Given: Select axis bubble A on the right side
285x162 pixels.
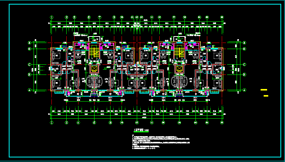Looking at the screenshot, I should 245,90.
